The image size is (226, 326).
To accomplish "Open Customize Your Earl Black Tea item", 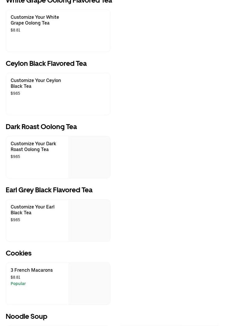I will pyautogui.click(x=33, y=210).
